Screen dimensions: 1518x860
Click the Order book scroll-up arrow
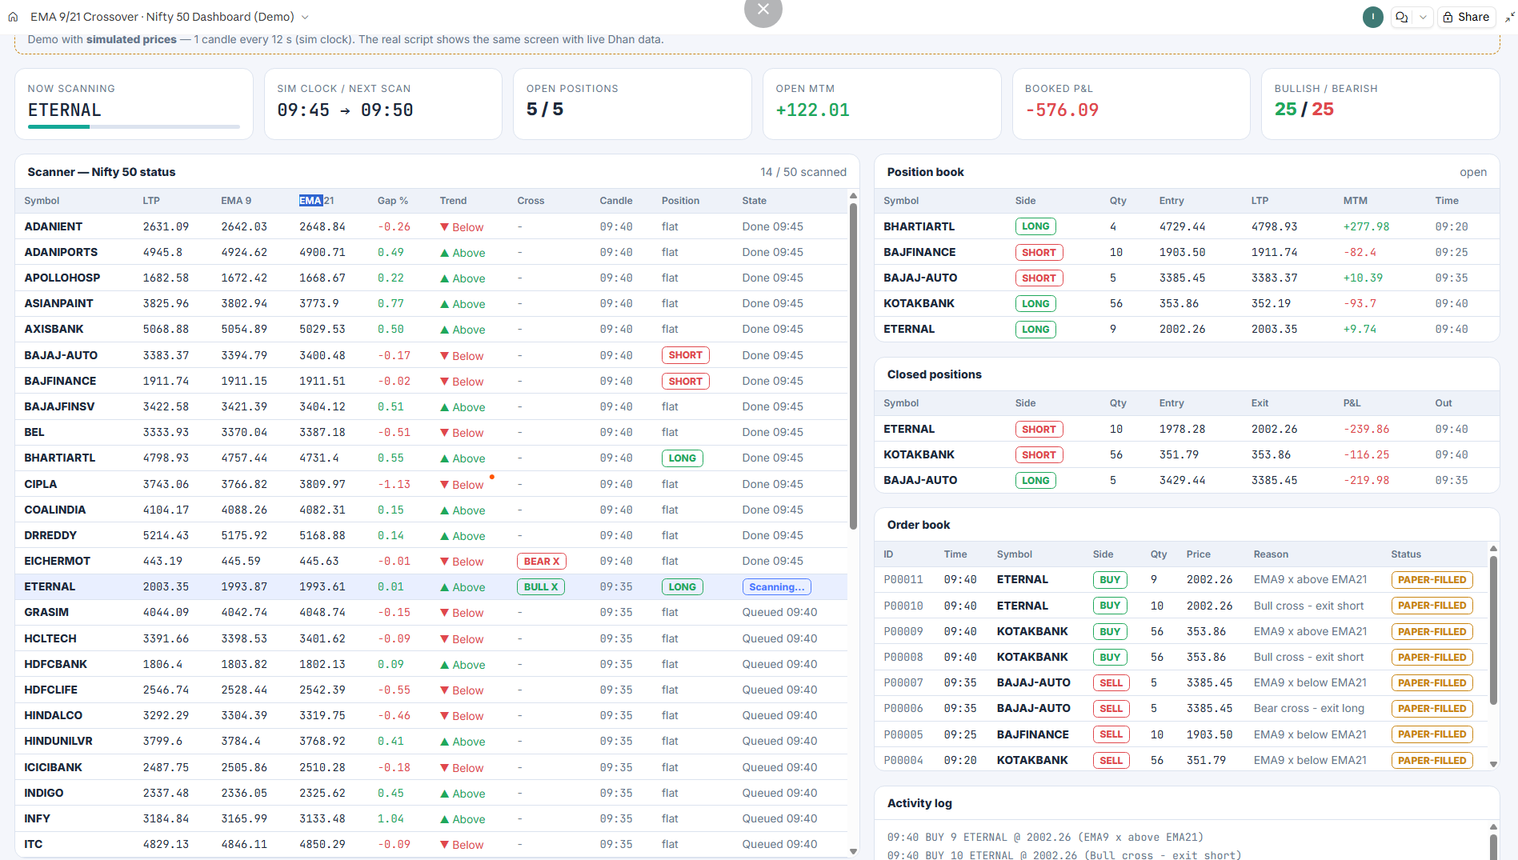(x=1493, y=549)
